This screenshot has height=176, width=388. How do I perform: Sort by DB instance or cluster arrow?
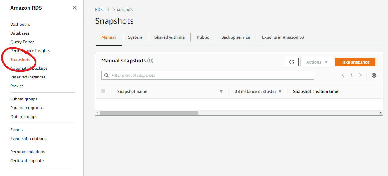click(280, 91)
